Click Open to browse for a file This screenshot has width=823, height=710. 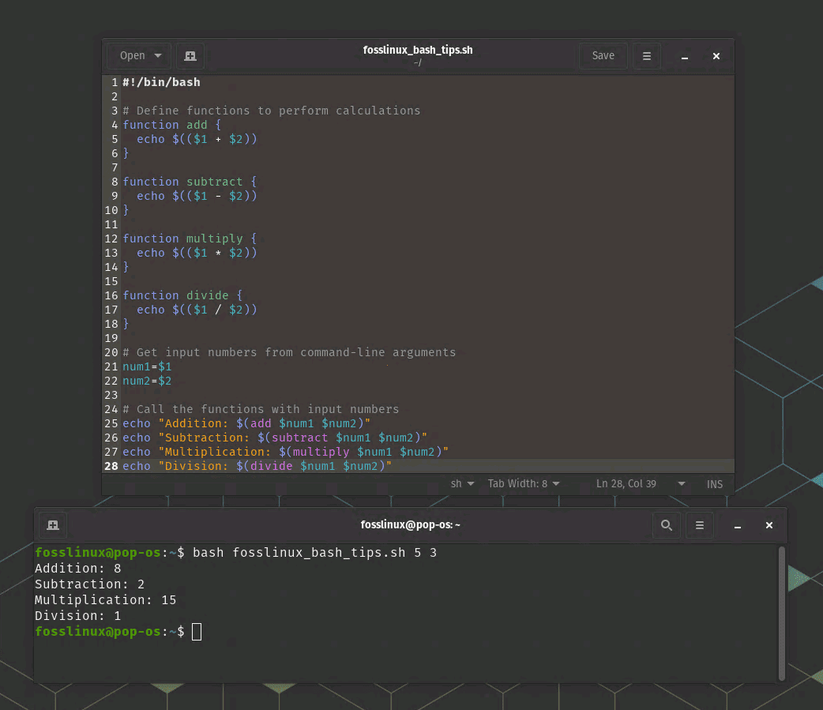point(133,55)
